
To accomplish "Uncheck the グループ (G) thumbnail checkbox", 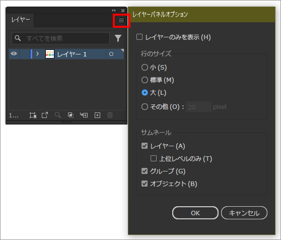I will pos(145,171).
